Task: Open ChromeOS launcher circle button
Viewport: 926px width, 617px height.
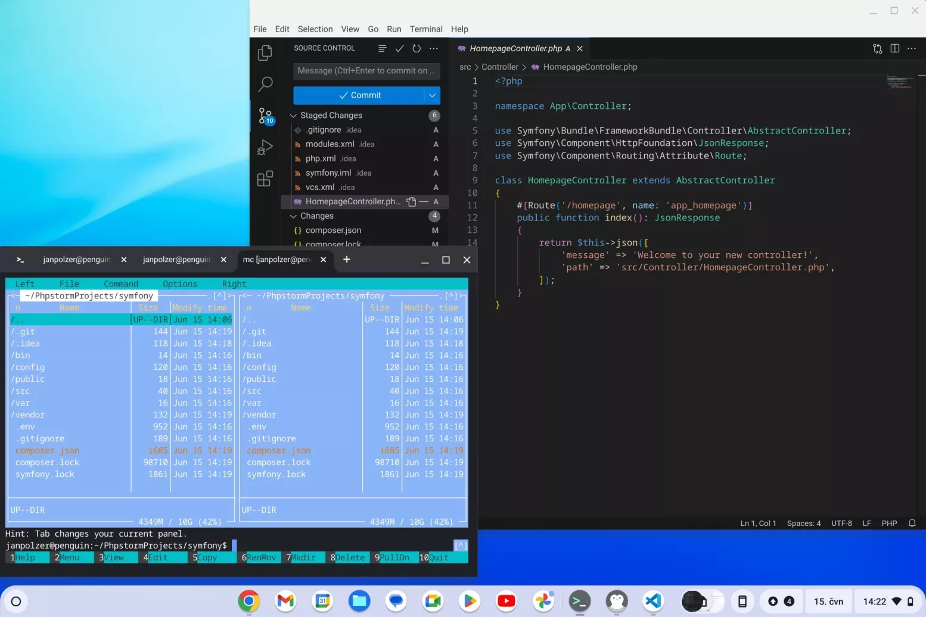Action: pos(16,602)
